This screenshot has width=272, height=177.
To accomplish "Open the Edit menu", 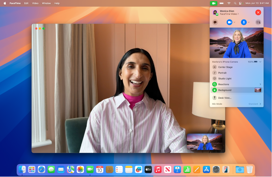I will tap(26, 3).
